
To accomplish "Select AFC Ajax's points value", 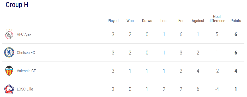I will point(236,34).
